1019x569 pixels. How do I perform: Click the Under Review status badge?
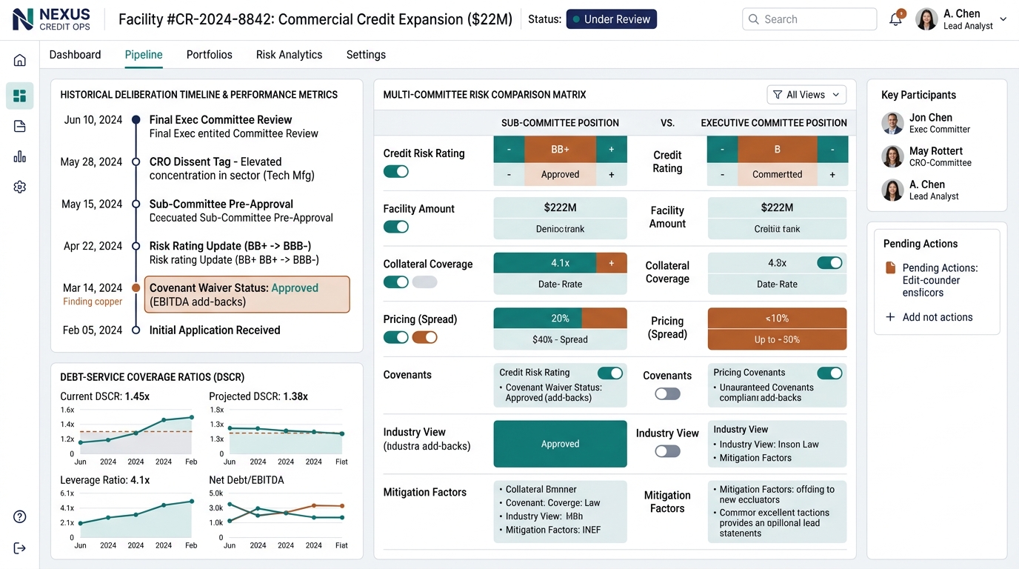pyautogui.click(x=611, y=19)
